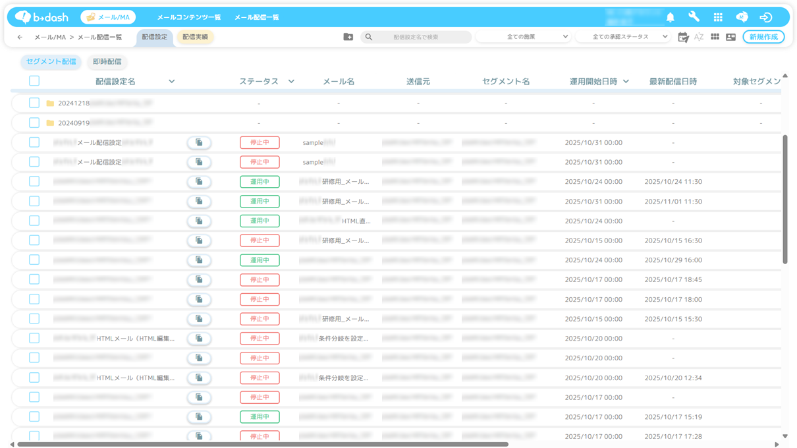
Task: Open settings via the wrench icon
Action: click(x=694, y=17)
